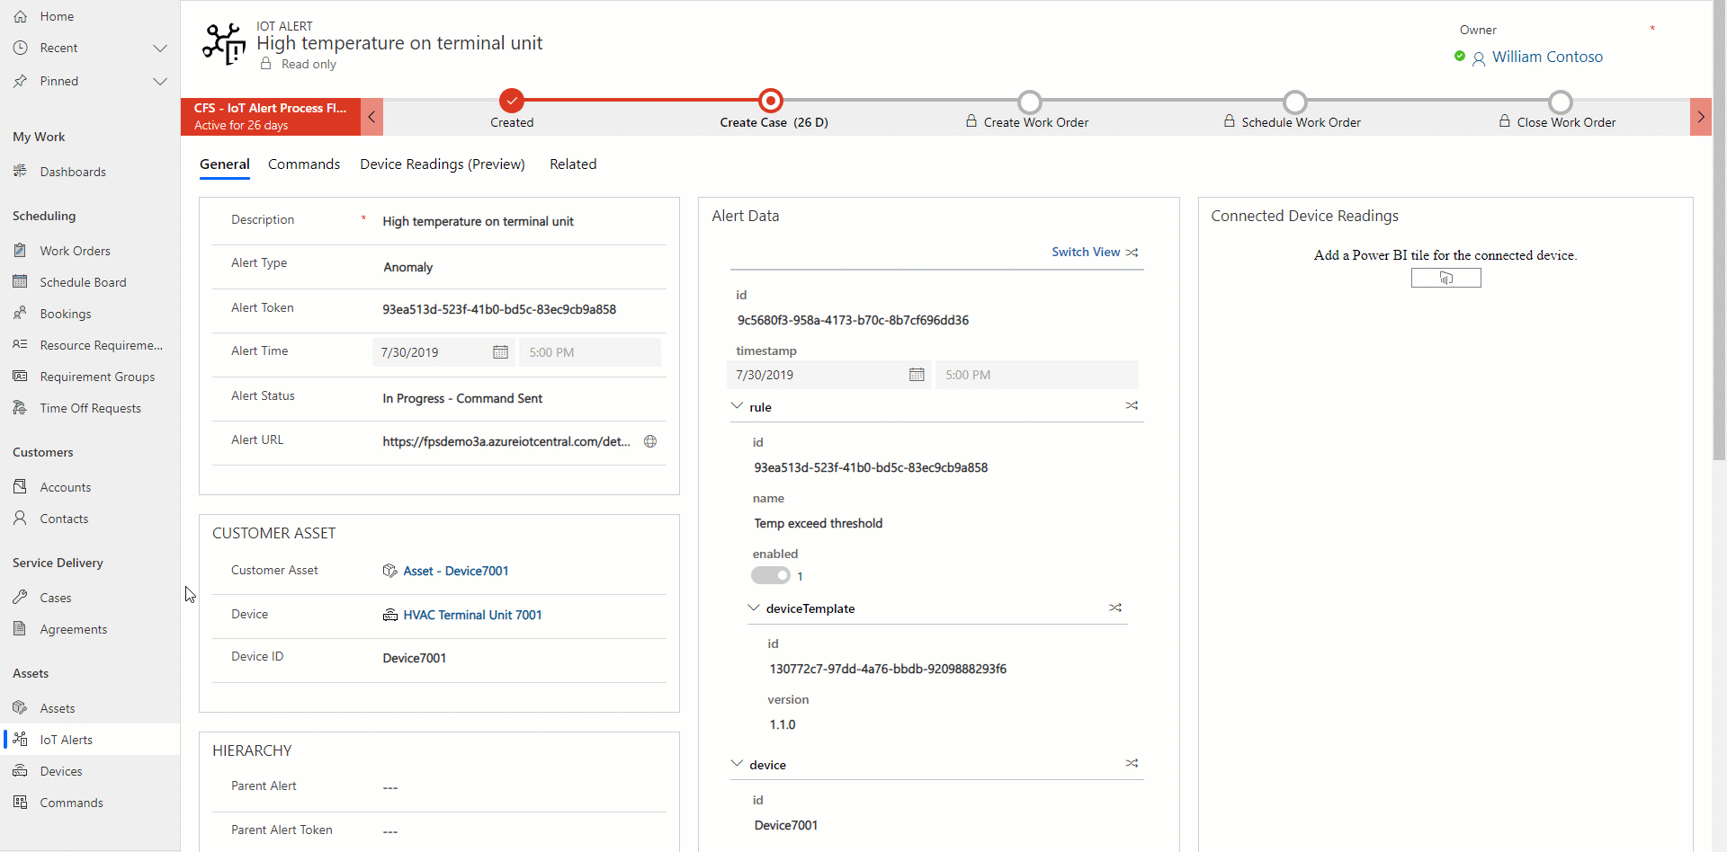
Task: Collapse the deviceTemplate section
Action: point(754,608)
